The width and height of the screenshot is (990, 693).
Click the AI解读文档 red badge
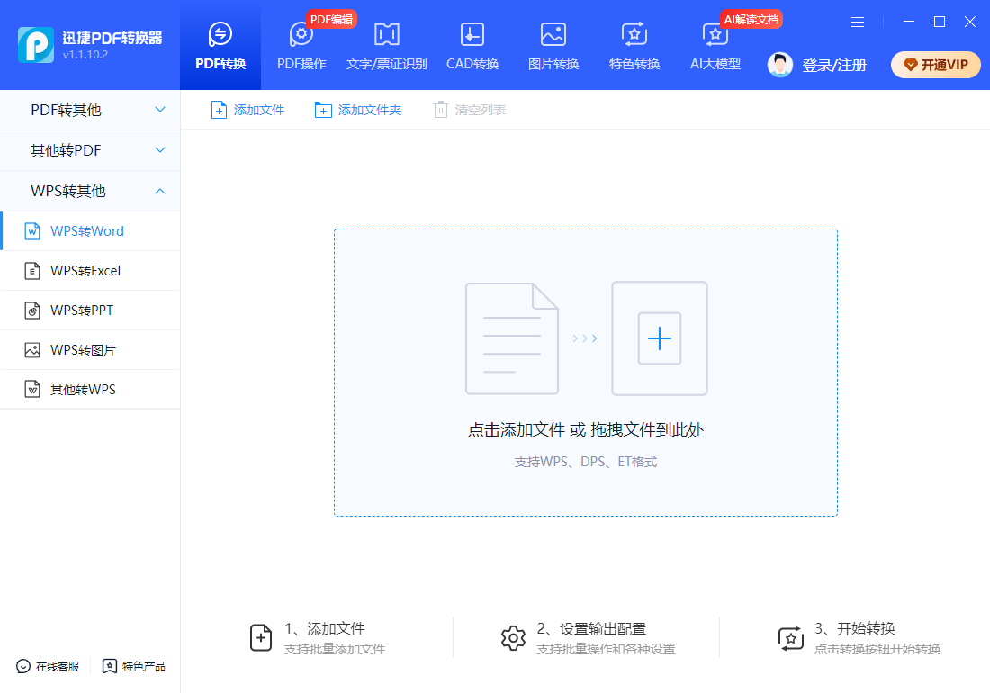[x=751, y=20]
